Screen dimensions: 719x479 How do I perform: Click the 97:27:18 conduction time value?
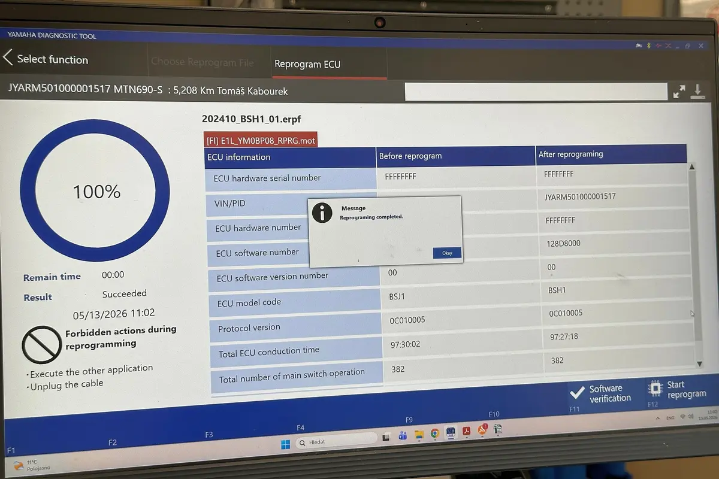coord(564,336)
